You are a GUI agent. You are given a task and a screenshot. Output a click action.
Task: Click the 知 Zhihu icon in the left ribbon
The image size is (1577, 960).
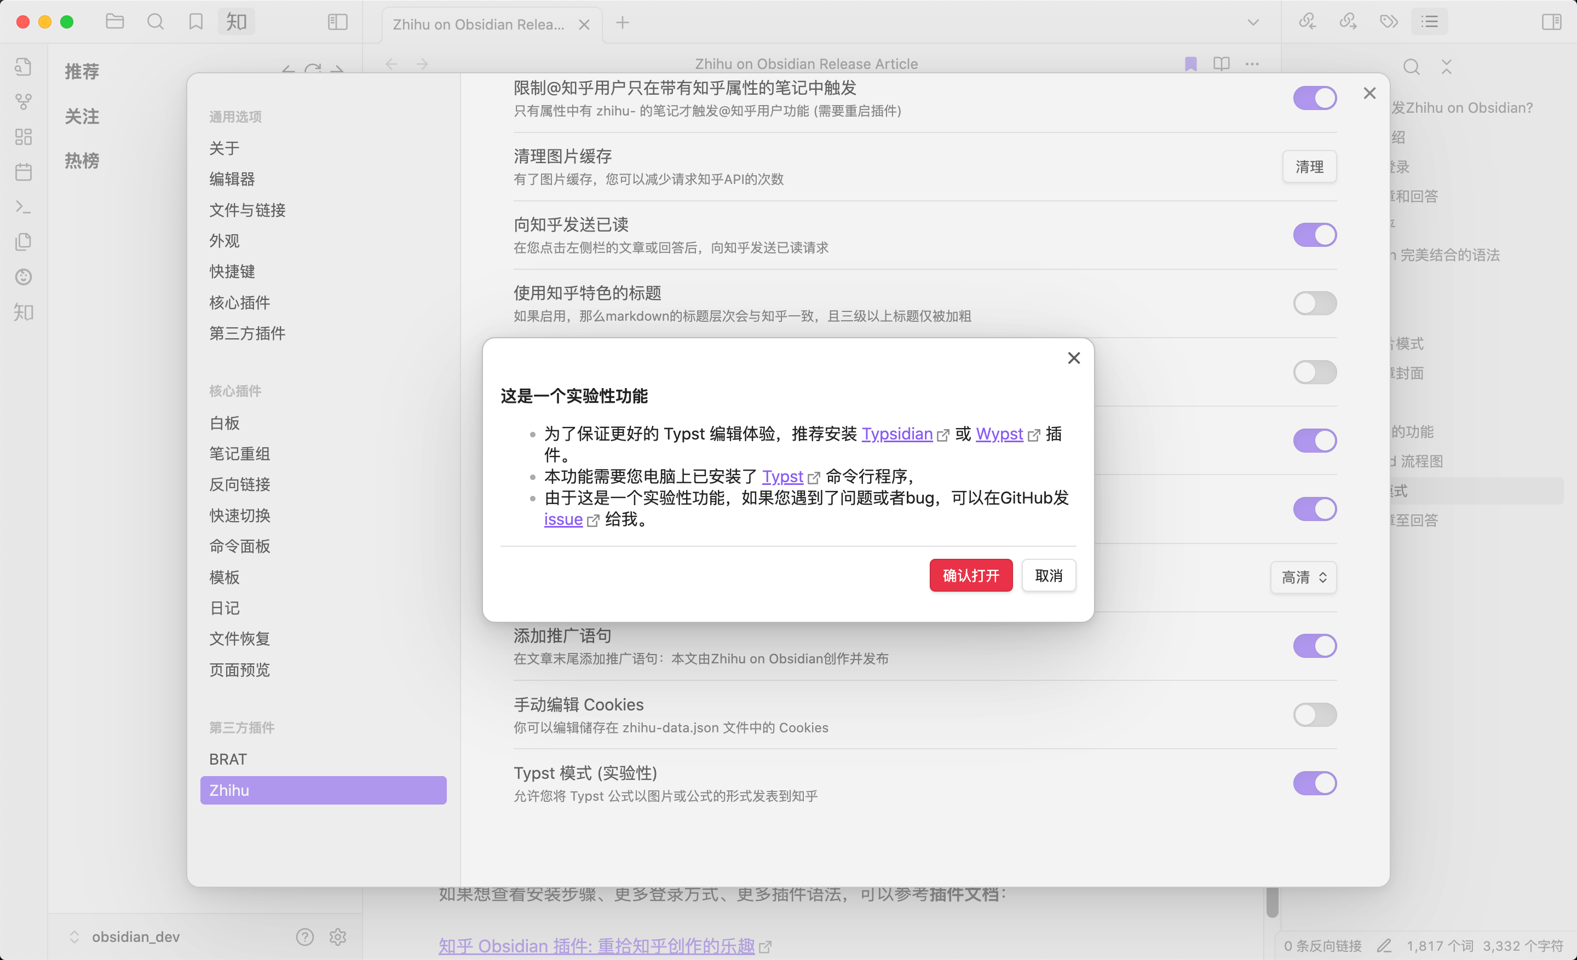point(24,313)
